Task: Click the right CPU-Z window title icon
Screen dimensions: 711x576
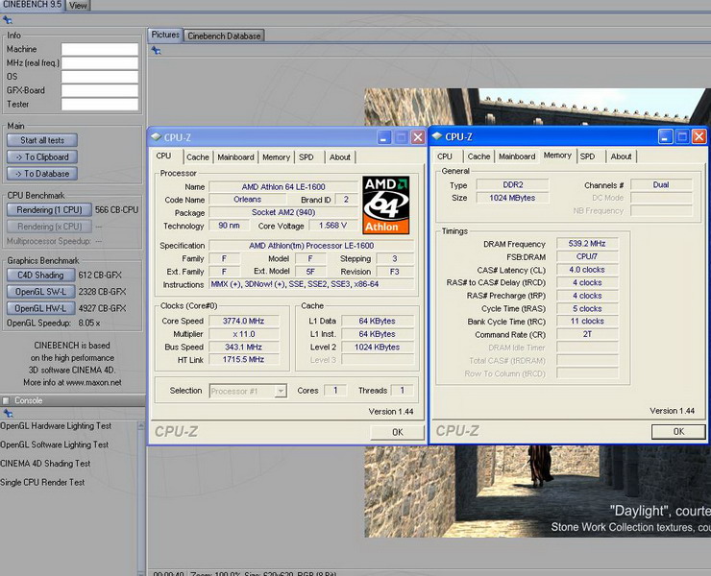Action: (437, 136)
